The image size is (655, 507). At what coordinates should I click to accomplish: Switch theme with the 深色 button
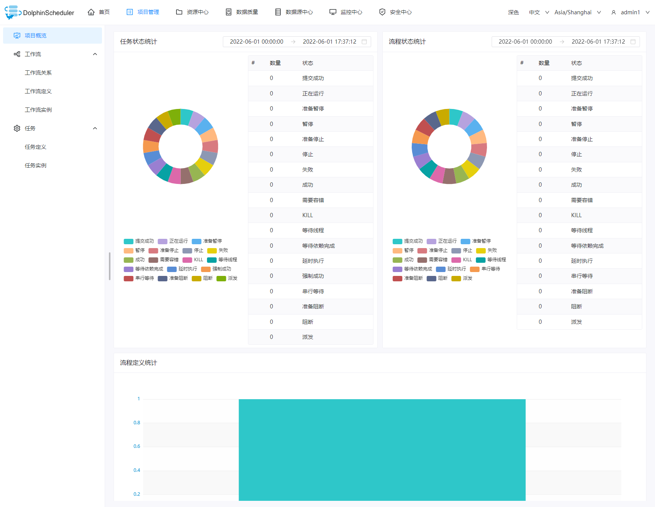click(513, 12)
